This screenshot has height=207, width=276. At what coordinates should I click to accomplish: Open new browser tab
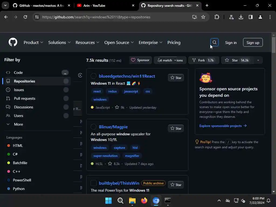coord(207,5)
